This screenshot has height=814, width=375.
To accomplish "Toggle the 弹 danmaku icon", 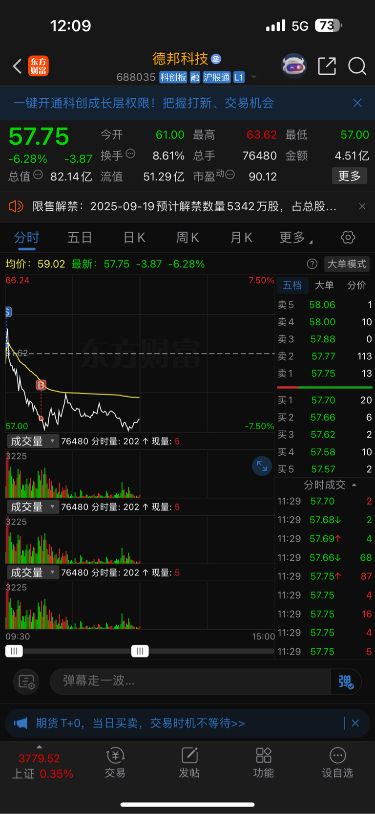I will point(346,682).
